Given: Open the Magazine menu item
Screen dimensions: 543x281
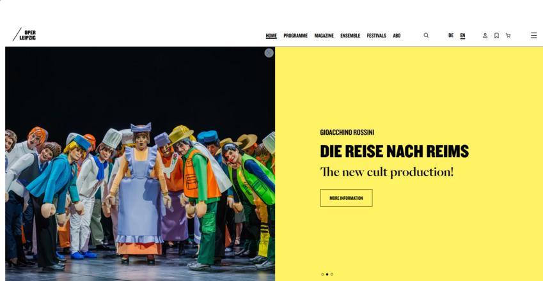Looking at the screenshot, I should 324,36.
